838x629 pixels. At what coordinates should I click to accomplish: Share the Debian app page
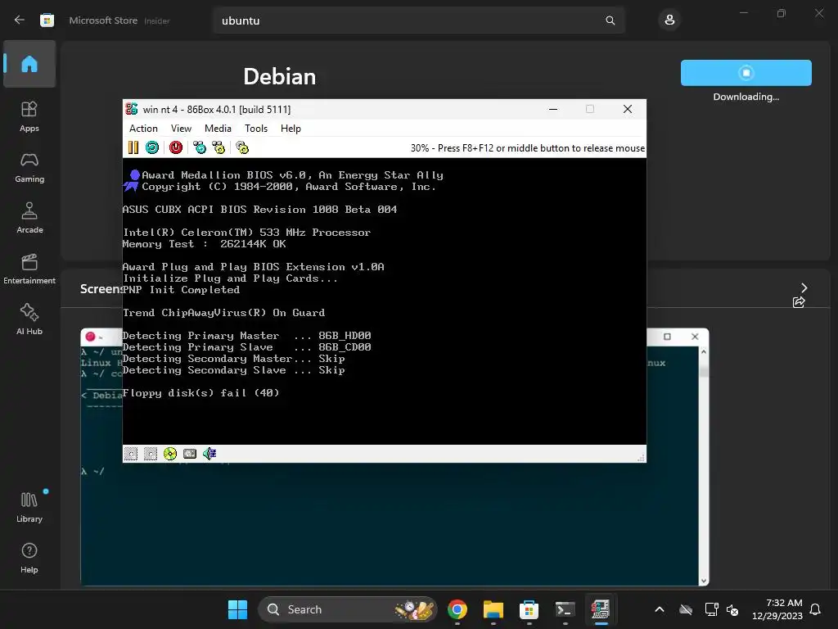(x=799, y=302)
